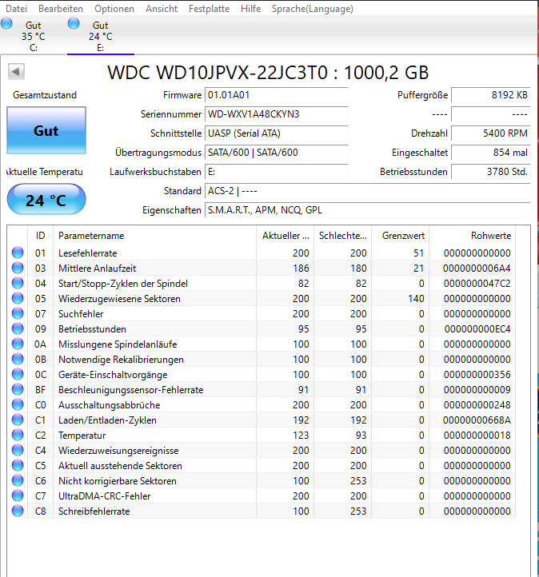Screen dimensions: 539x577
Task: Click status orb of Aktuell ausstehende Sektoren row
Action: click(18, 465)
